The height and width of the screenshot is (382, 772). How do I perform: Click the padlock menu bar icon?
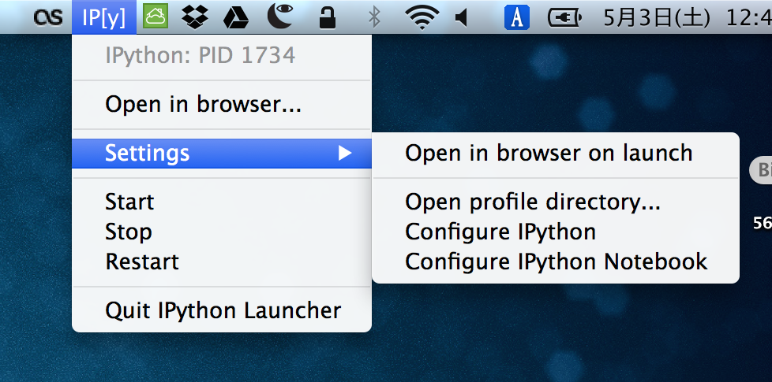tap(328, 17)
